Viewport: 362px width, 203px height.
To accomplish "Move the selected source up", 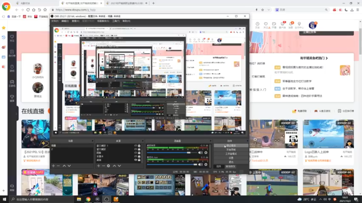I will point(114,166).
